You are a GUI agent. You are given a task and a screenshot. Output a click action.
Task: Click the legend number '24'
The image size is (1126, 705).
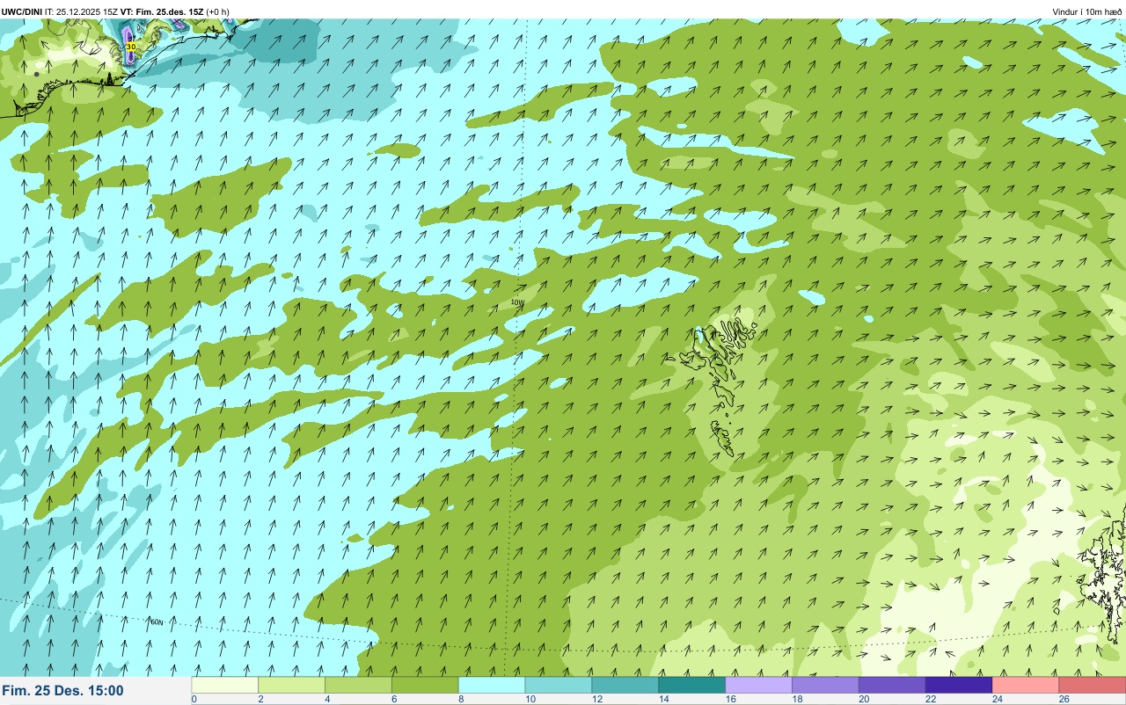(997, 699)
